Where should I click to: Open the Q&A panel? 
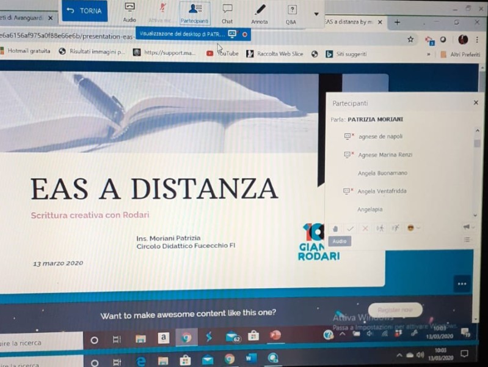(x=291, y=12)
